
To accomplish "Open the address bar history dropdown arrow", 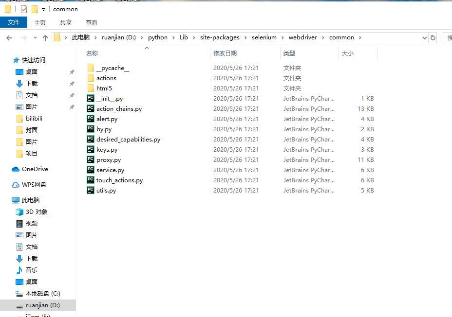I will tap(424, 37).
